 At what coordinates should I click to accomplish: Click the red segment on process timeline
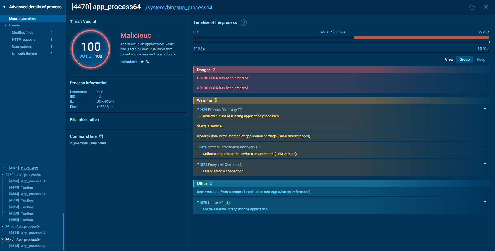(421, 37)
